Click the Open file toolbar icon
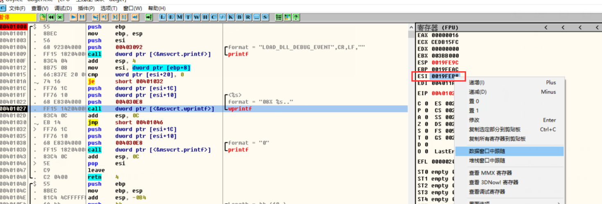The image size is (602, 204). pos(42,17)
